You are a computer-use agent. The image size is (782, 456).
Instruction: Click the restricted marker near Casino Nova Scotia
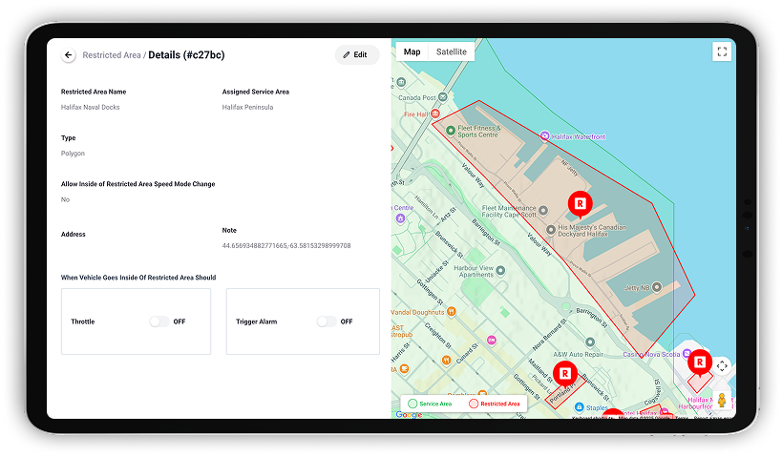coord(700,363)
